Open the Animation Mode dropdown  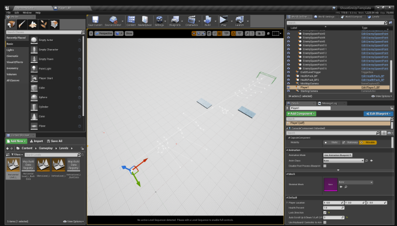pos(338,155)
